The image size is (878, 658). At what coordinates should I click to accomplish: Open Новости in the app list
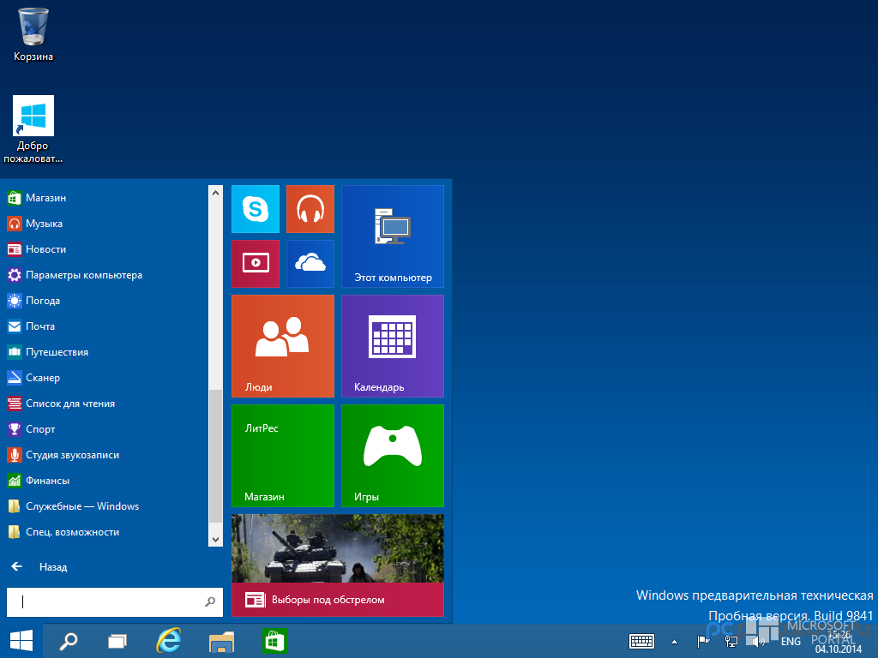[106, 249]
